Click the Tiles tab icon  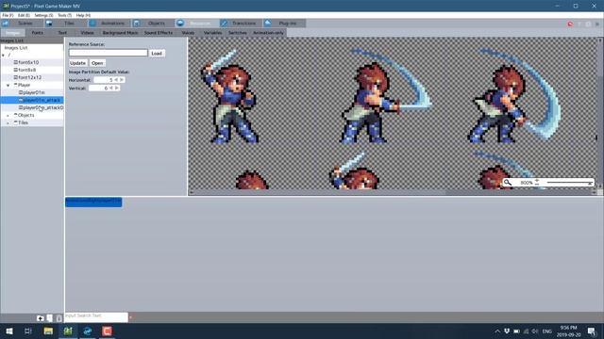tap(49, 23)
